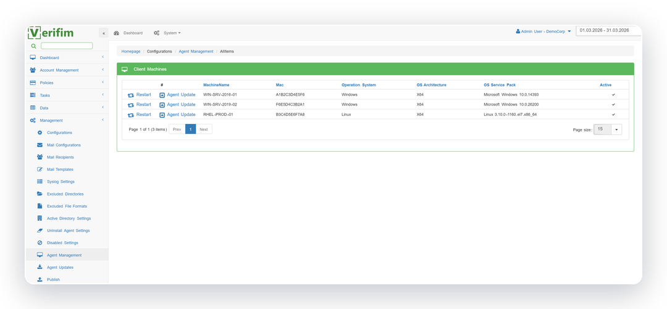Expand Dashboard sidebar section

click(x=103, y=57)
